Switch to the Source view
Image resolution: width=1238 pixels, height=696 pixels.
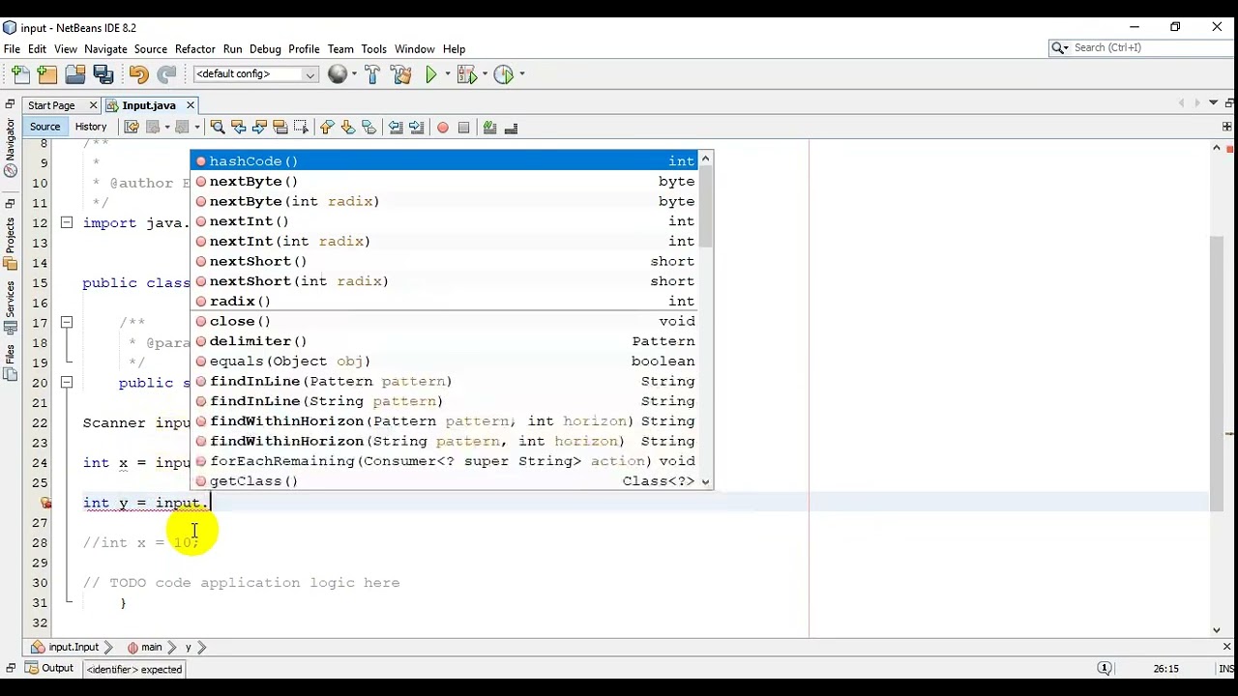click(x=44, y=127)
